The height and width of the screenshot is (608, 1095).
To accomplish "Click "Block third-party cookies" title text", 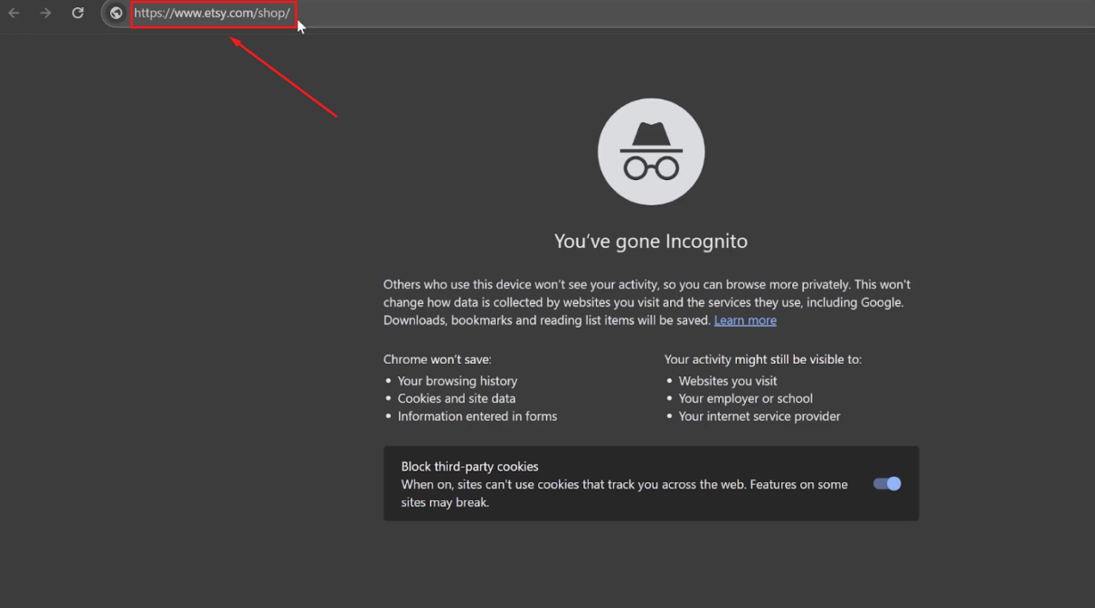I will click(x=470, y=467).
